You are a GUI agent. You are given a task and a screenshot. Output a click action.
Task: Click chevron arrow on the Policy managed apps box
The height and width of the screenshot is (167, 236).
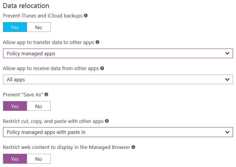point(227,53)
